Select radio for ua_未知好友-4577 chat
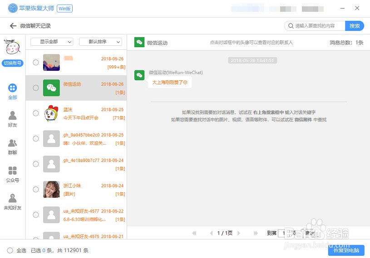This screenshot has height=258, width=370. pyautogui.click(x=35, y=215)
